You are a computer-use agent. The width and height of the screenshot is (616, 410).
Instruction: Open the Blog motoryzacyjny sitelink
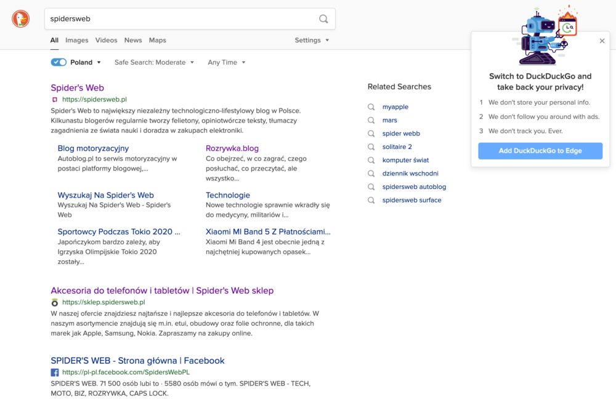(93, 148)
